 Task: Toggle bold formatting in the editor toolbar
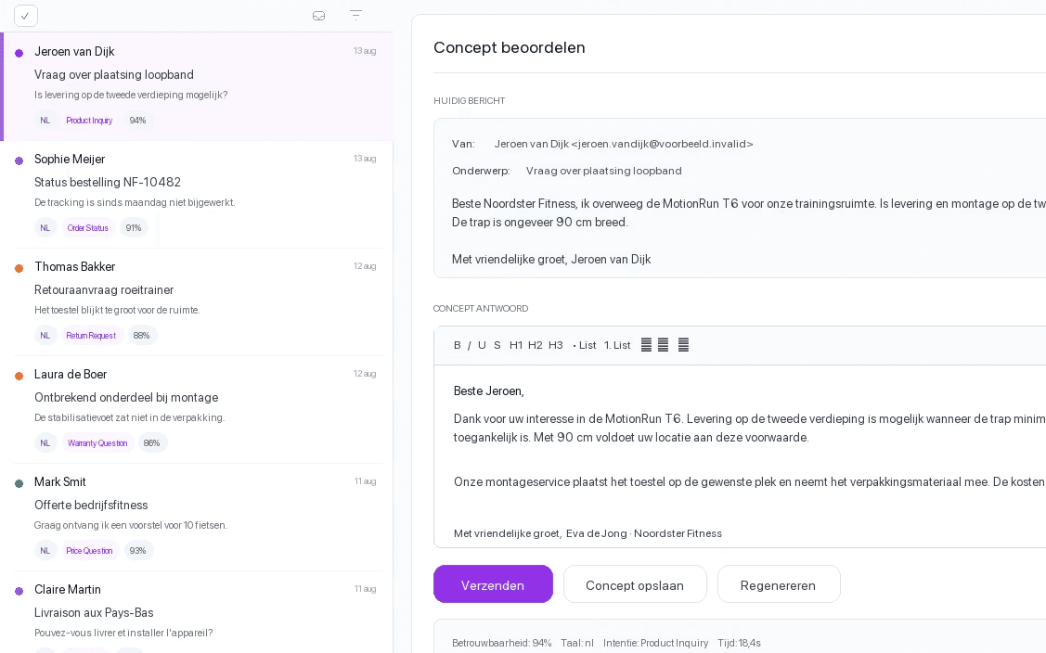tap(457, 345)
